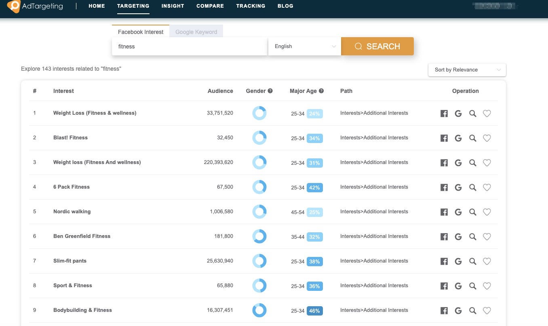The width and height of the screenshot is (548, 326).
Task: Select the Facebook icon on the Nordic walking row
Action: (444, 212)
